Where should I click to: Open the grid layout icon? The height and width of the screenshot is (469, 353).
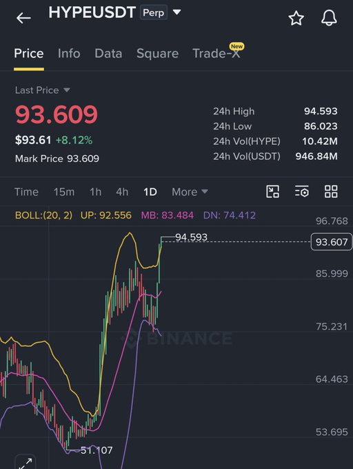331,192
